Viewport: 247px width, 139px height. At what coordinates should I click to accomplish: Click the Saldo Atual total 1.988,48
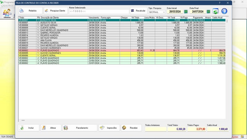tap(218, 129)
